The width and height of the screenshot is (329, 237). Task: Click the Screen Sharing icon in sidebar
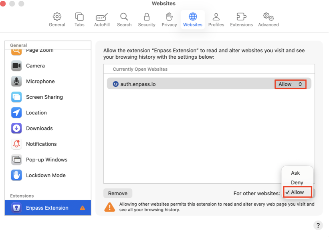click(16, 97)
